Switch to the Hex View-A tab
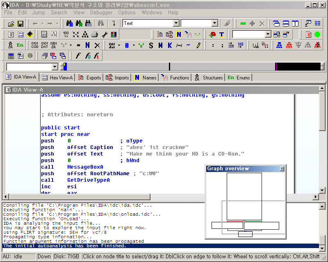Viewport: 328px width, 262px height. (x=57, y=78)
